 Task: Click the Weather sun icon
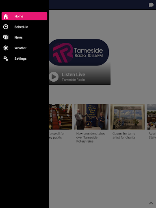pos(6,48)
